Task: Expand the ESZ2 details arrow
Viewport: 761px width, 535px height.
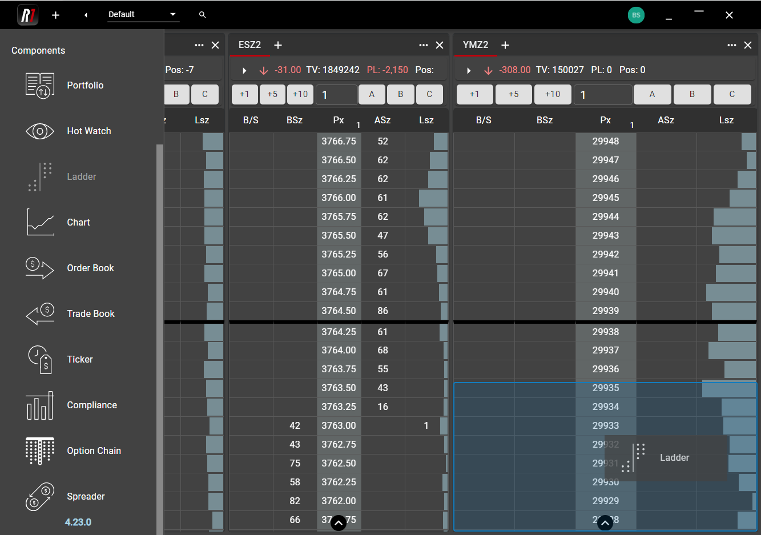Action: (x=244, y=70)
